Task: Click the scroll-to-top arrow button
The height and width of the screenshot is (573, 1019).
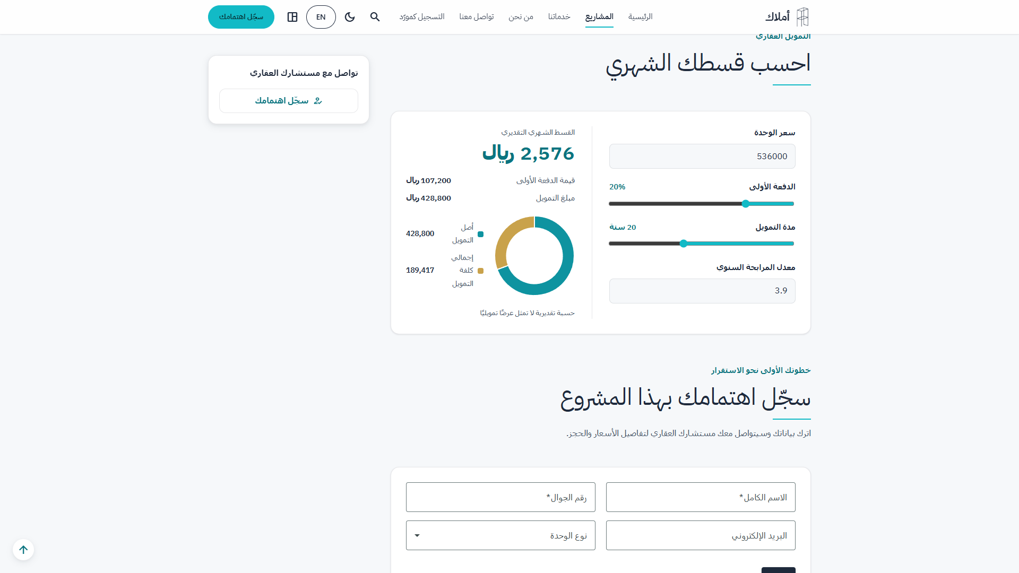Action: coord(23,550)
